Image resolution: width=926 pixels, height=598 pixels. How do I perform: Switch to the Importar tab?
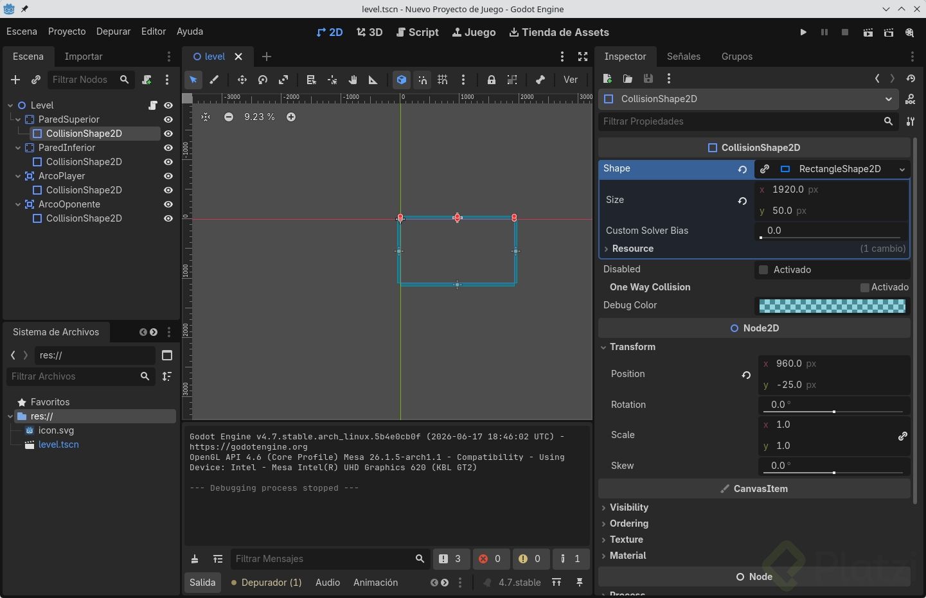coord(84,57)
